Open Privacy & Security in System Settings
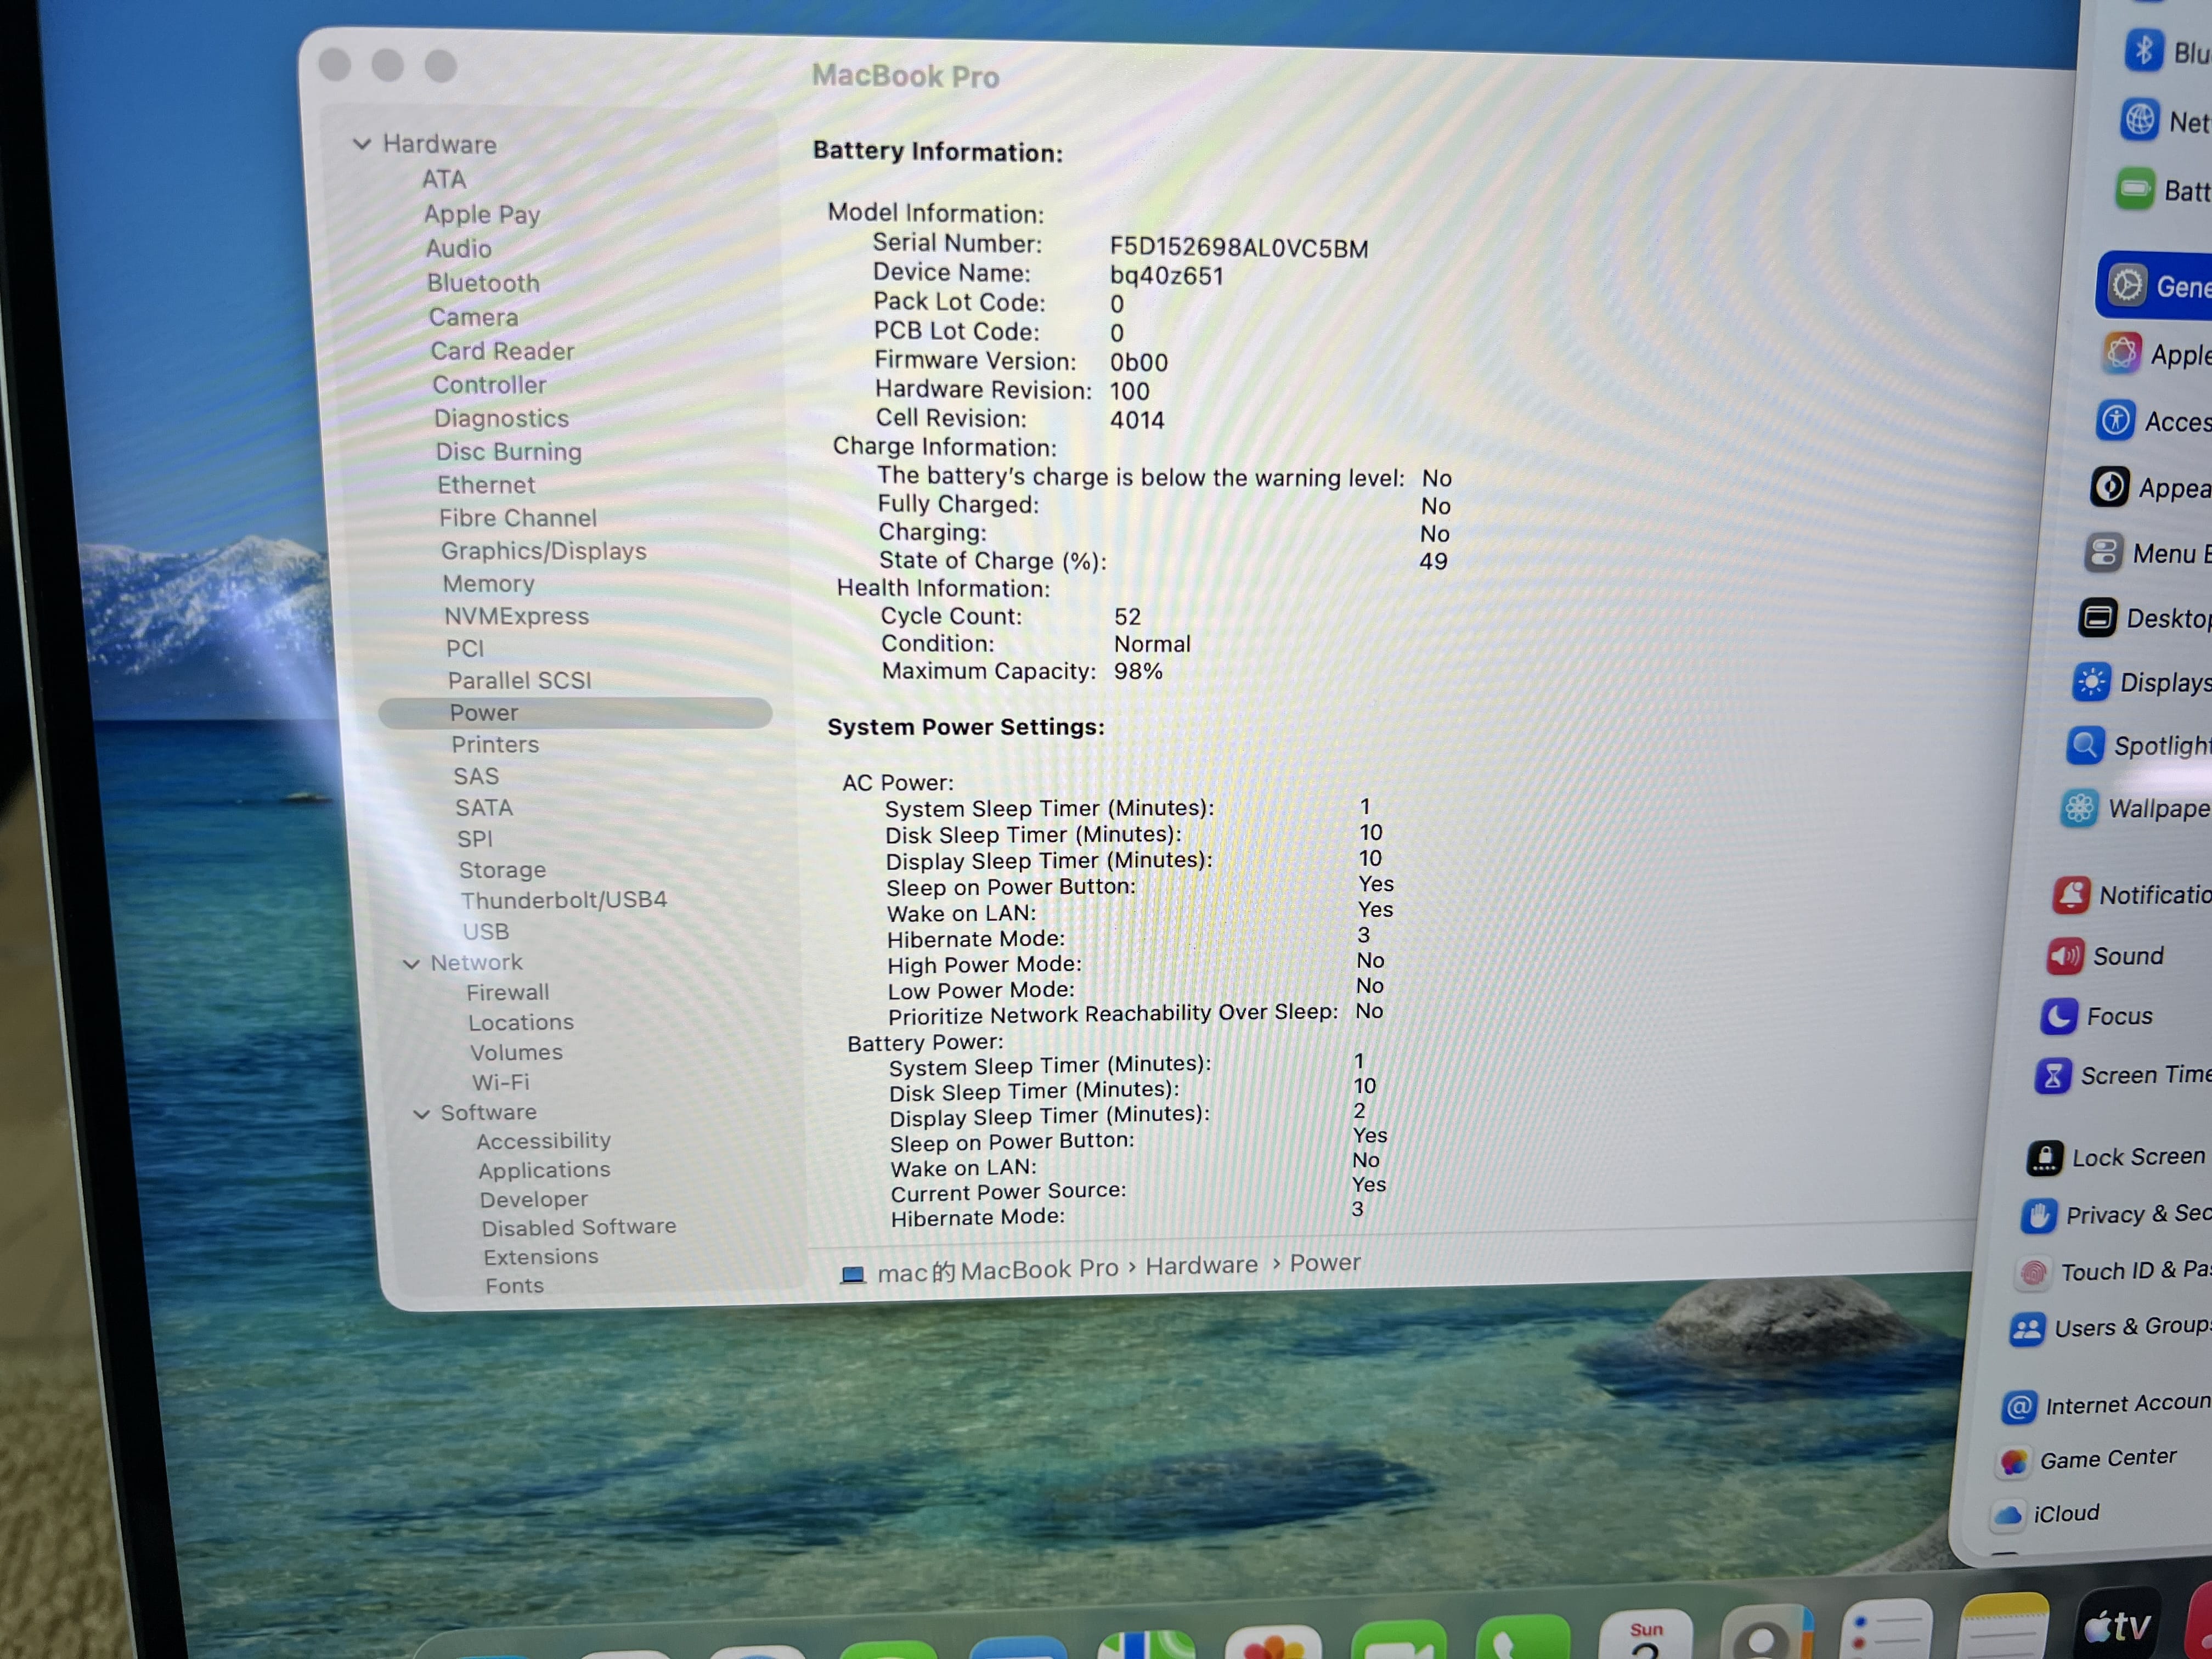 [x=2116, y=1215]
